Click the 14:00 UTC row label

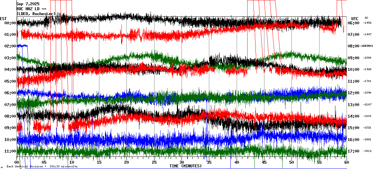[353, 116]
